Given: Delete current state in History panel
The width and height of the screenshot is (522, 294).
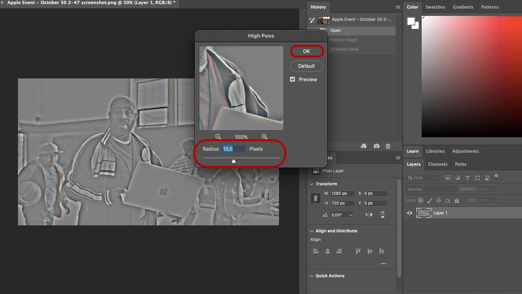Looking at the screenshot, I should click(389, 146).
